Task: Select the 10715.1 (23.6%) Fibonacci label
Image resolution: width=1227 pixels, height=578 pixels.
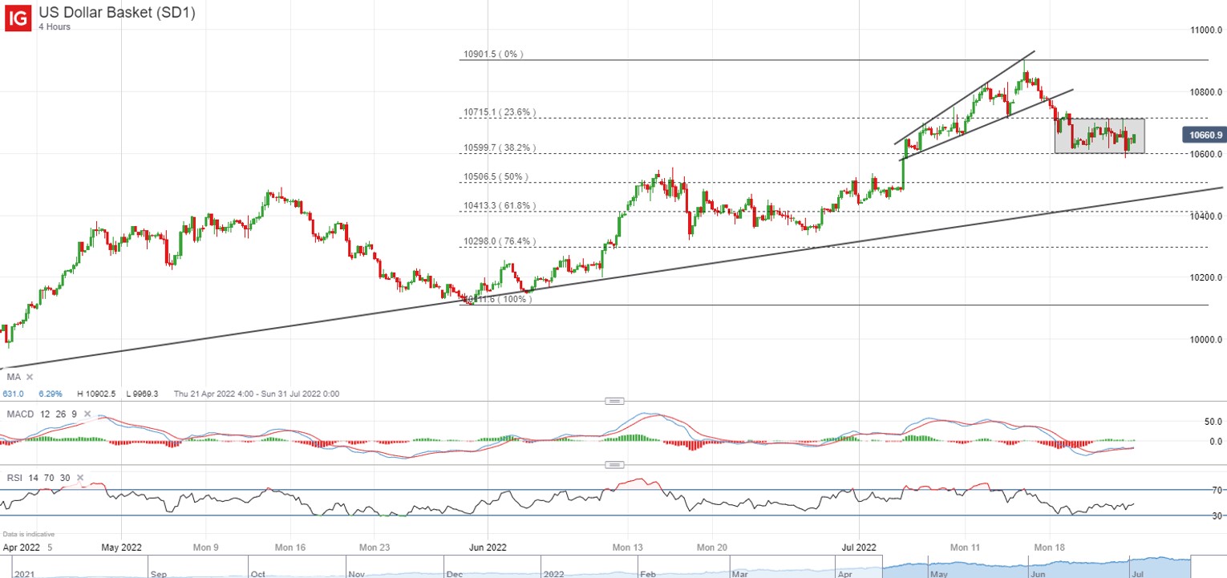Action: point(499,112)
